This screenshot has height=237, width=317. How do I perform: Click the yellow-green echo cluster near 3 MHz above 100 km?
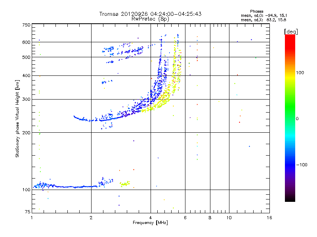coord(125,184)
